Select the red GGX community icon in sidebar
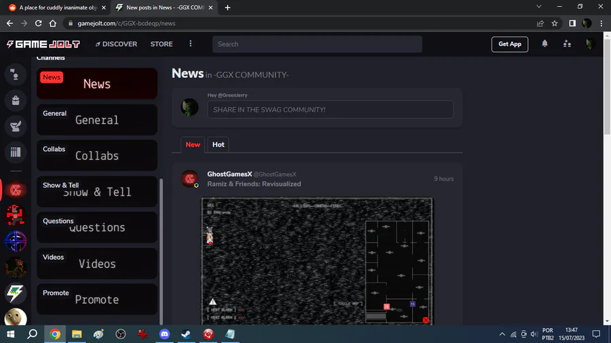Image resolution: width=611 pixels, height=343 pixels. 16,190
